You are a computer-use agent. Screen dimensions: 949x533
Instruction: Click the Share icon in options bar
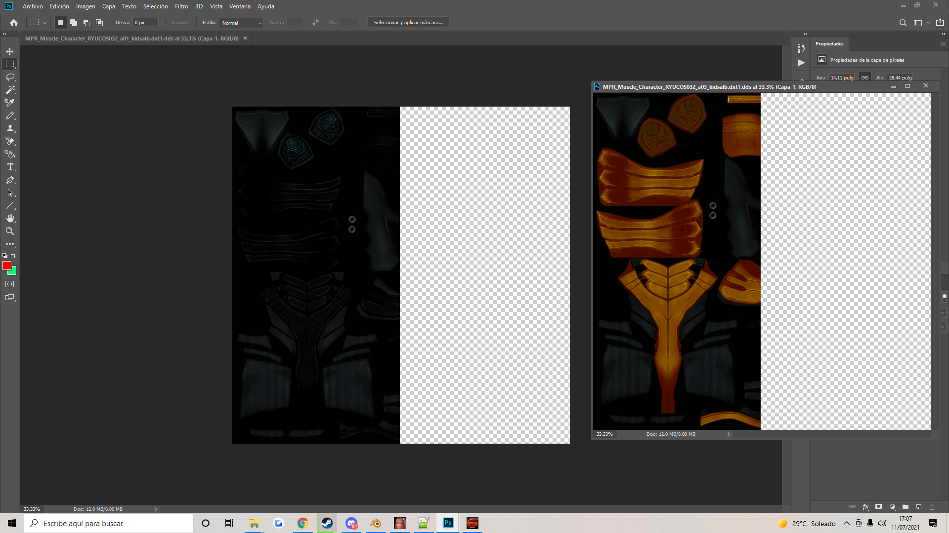click(940, 23)
